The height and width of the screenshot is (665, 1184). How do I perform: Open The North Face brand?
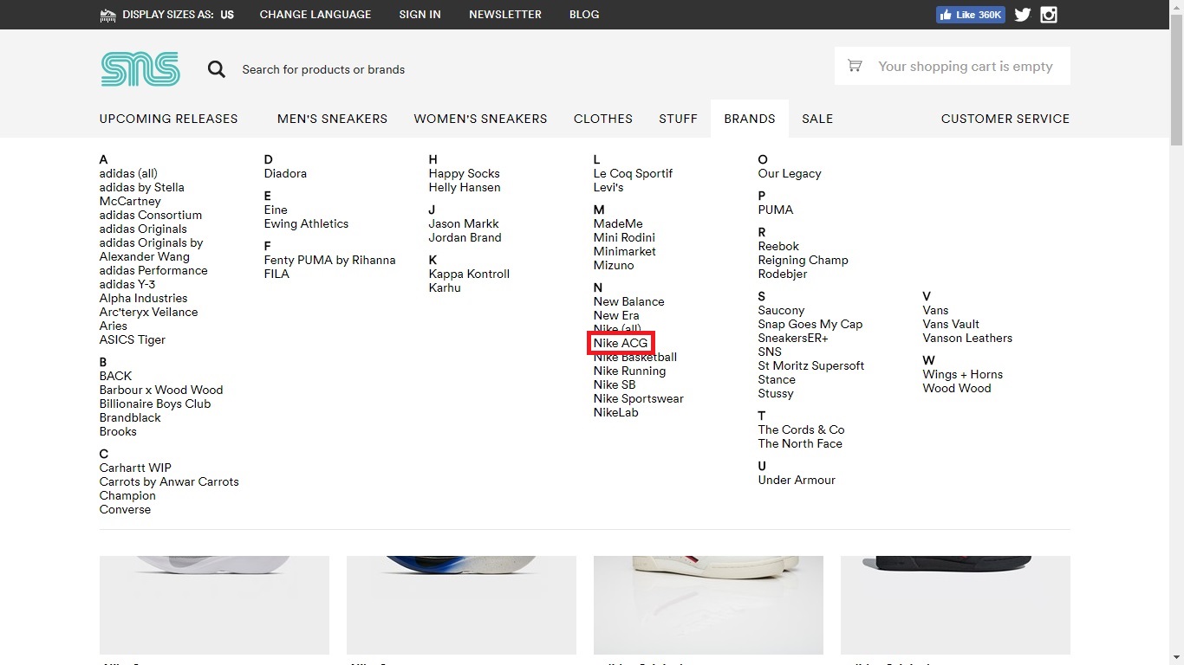[799, 443]
